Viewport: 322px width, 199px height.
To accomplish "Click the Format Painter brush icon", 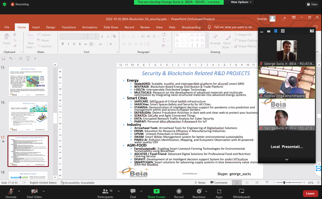I will tap(15, 46).
